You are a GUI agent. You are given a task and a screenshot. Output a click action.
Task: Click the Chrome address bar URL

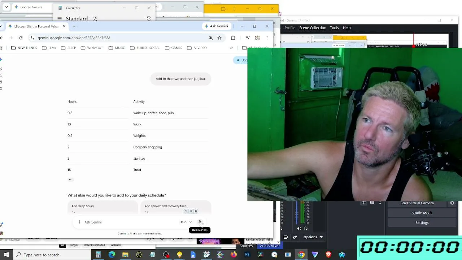click(x=74, y=38)
